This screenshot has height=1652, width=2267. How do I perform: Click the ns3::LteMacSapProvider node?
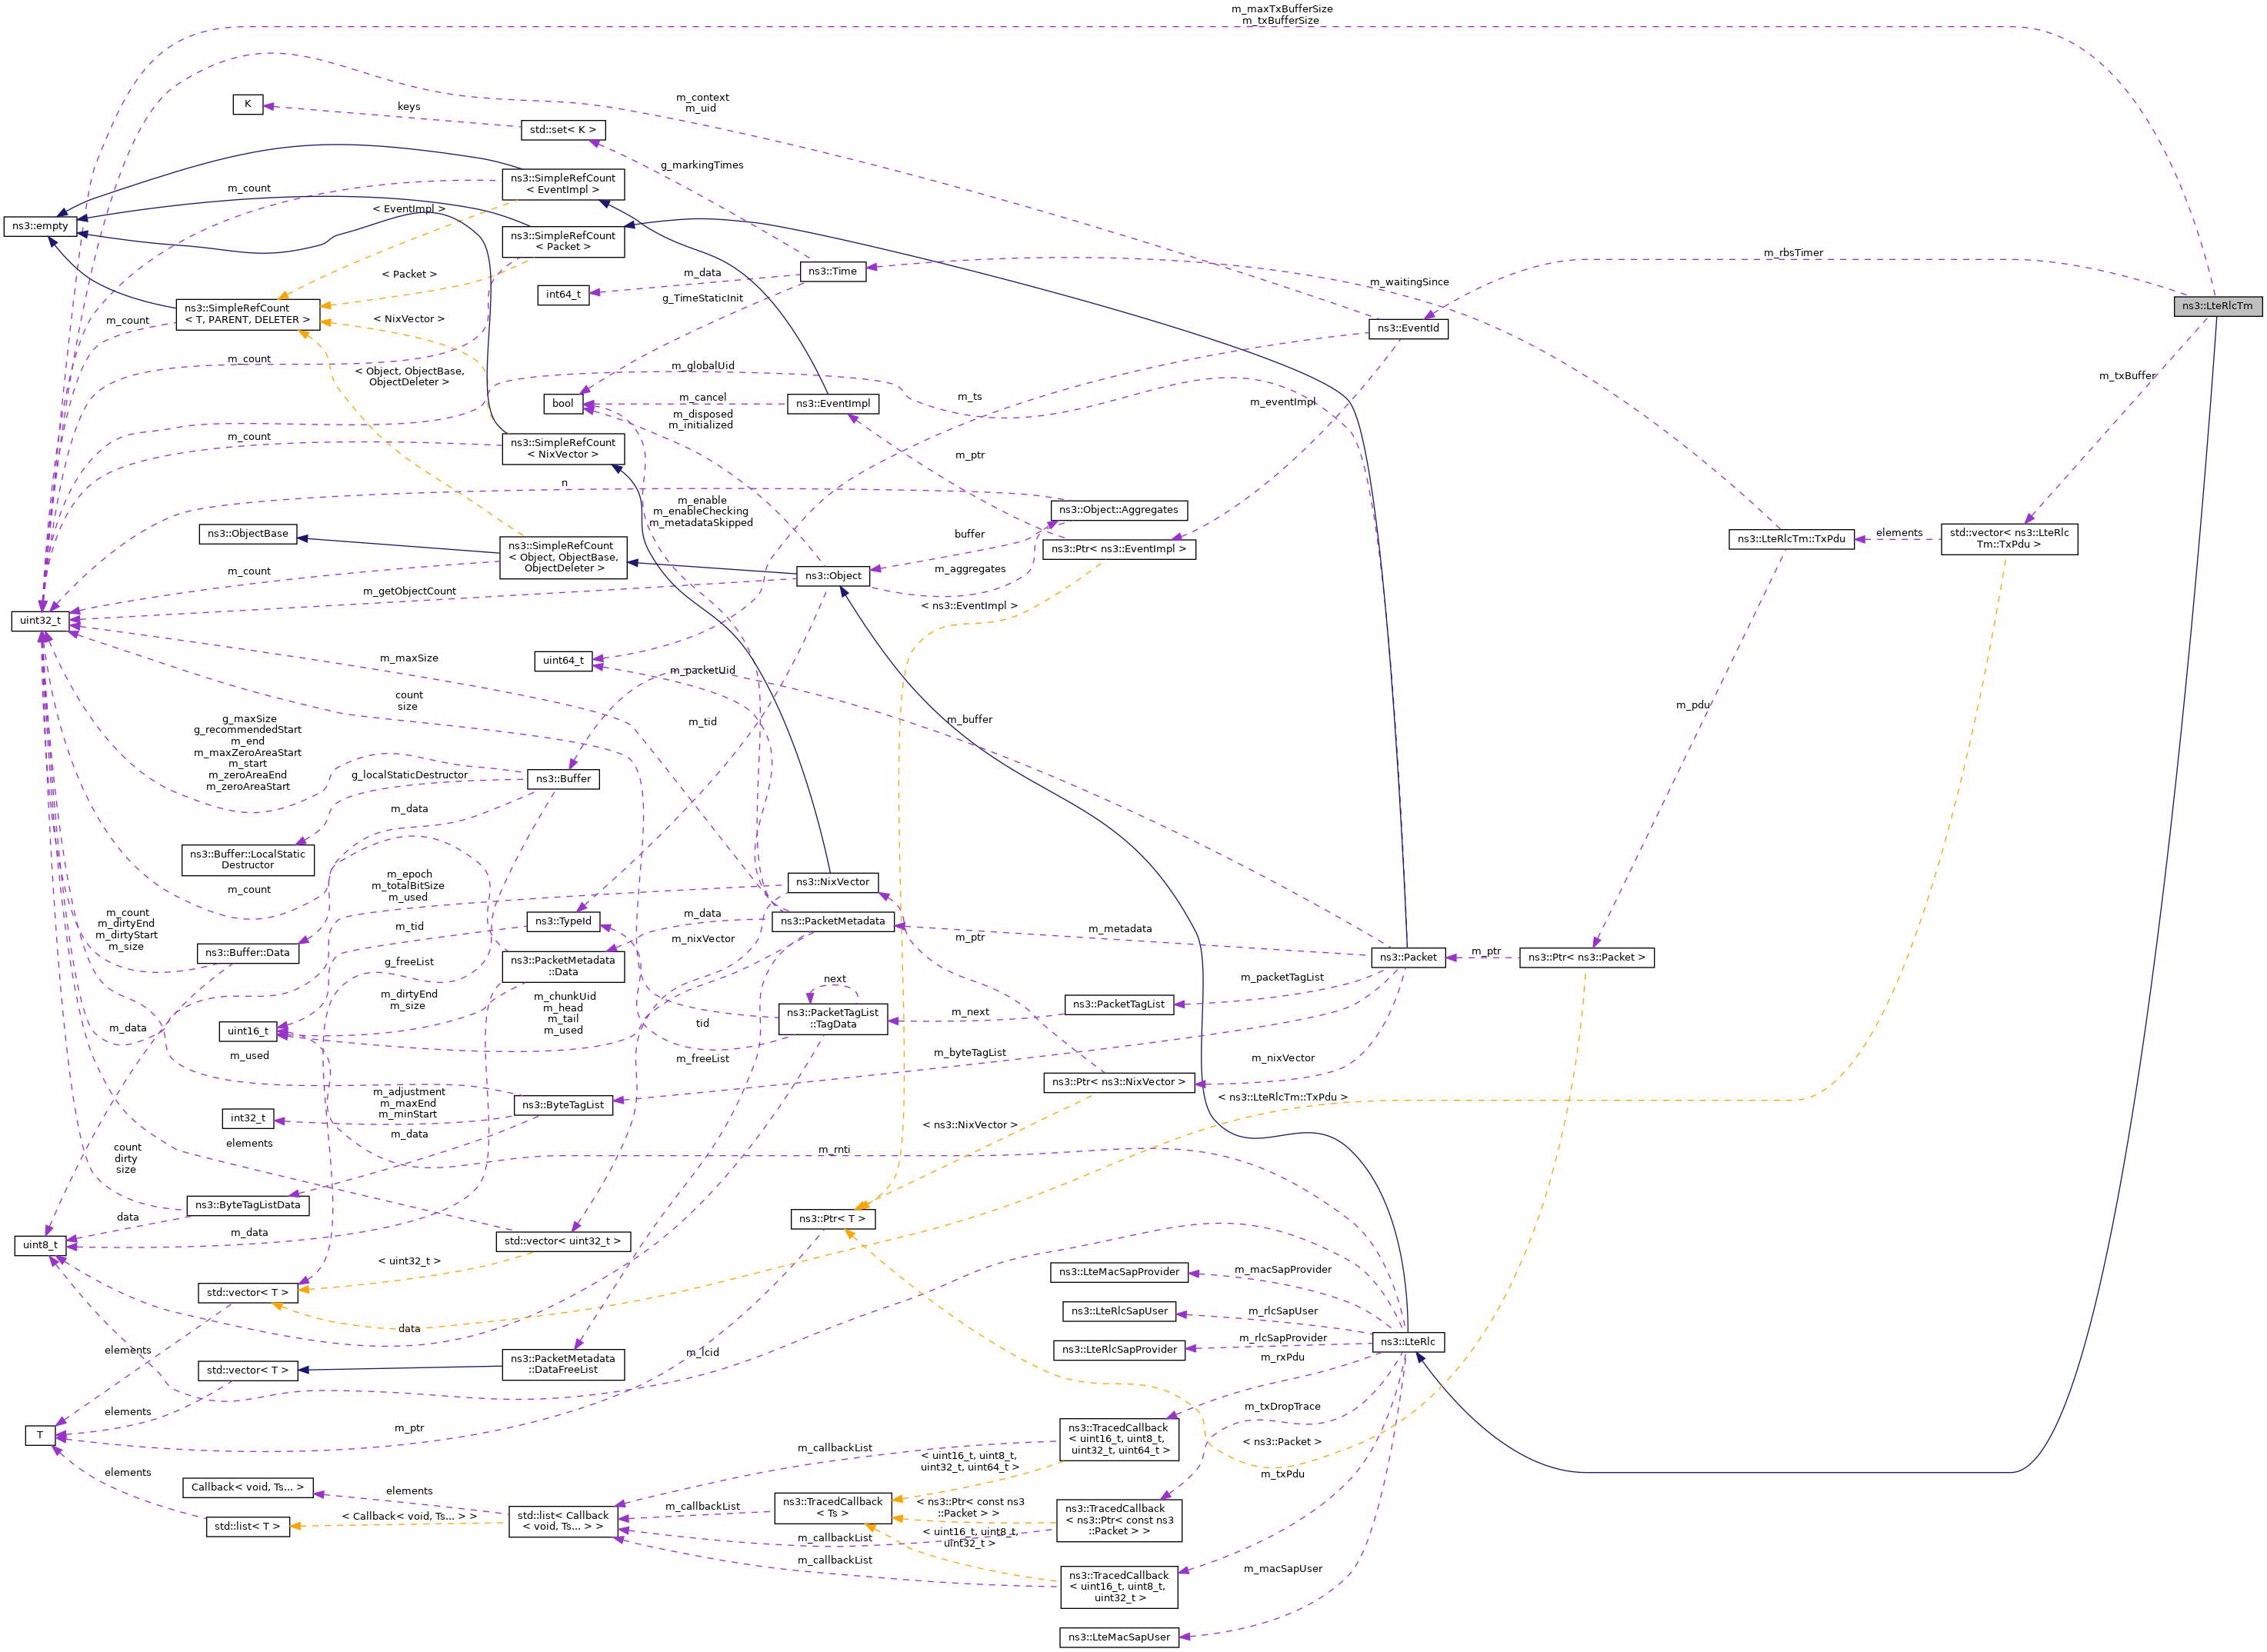pyautogui.click(x=1118, y=1272)
